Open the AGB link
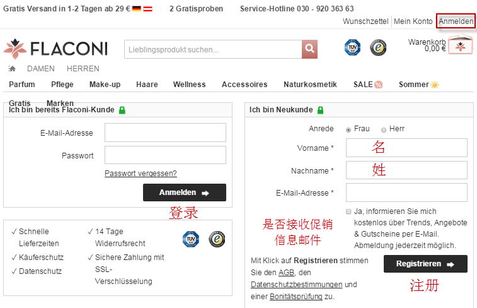 tap(286, 273)
